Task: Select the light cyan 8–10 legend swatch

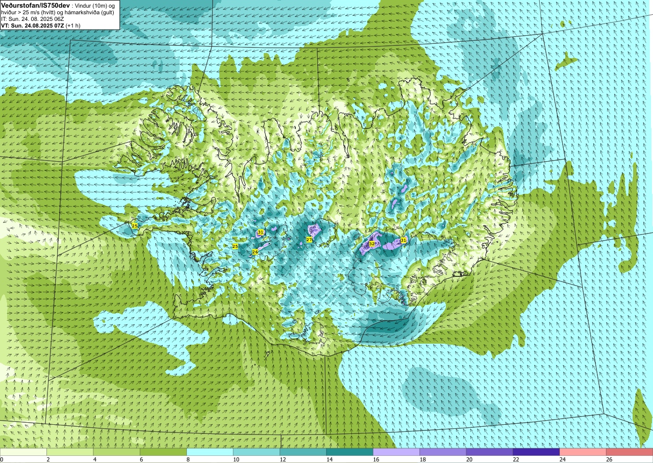Action: [x=210, y=452]
